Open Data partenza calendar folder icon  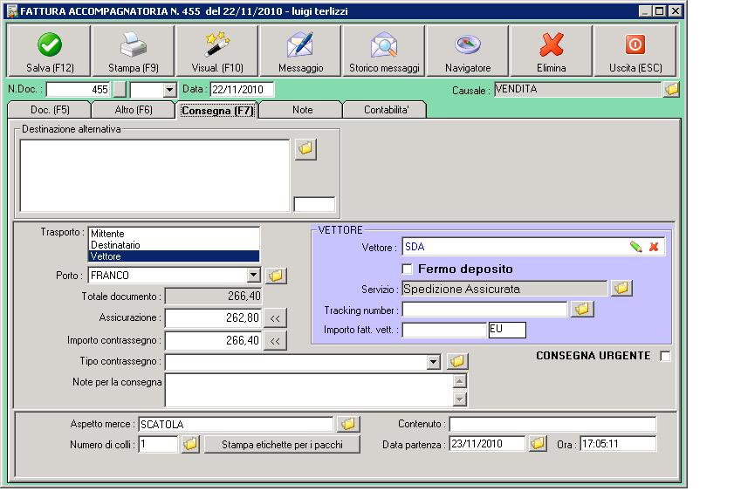[x=538, y=444]
